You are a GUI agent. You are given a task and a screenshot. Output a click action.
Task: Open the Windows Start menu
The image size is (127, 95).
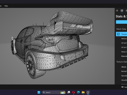[39, 92]
